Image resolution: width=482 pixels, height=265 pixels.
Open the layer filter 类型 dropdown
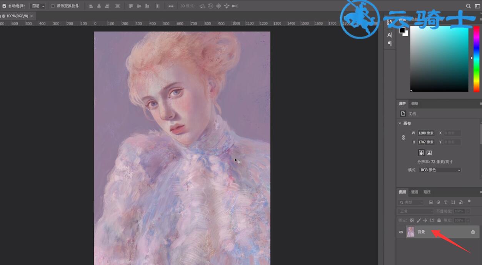click(411, 202)
